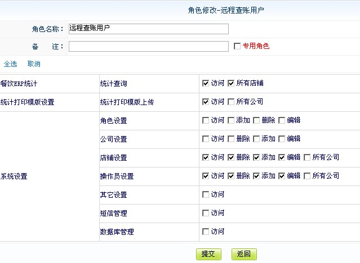Enable 编辑 for 角色设置
This screenshot has height=263, width=360.
pyautogui.click(x=282, y=120)
